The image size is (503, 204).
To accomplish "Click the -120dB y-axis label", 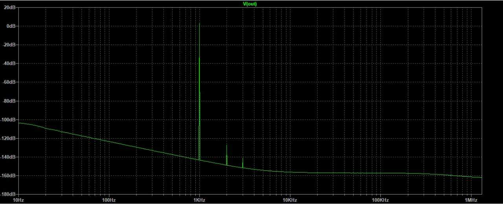I will coord(9,139).
